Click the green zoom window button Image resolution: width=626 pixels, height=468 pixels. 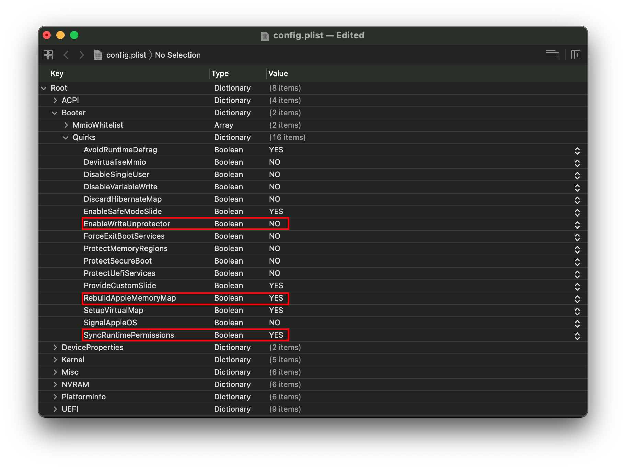(74, 35)
